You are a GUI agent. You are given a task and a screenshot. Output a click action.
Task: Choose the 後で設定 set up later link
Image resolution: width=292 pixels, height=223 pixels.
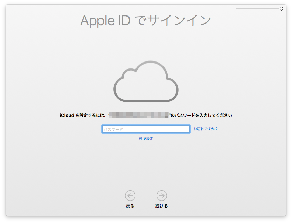146,139
